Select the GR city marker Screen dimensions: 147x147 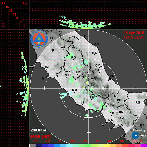click(47, 67)
